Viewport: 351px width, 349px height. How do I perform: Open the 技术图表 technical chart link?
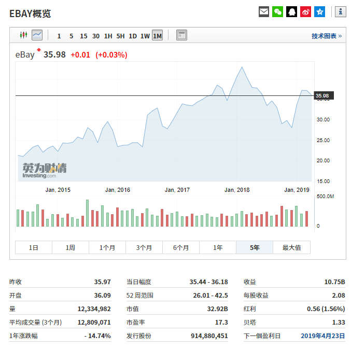[x=327, y=36]
